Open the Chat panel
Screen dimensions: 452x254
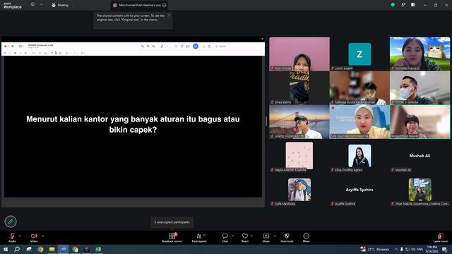[225, 238]
